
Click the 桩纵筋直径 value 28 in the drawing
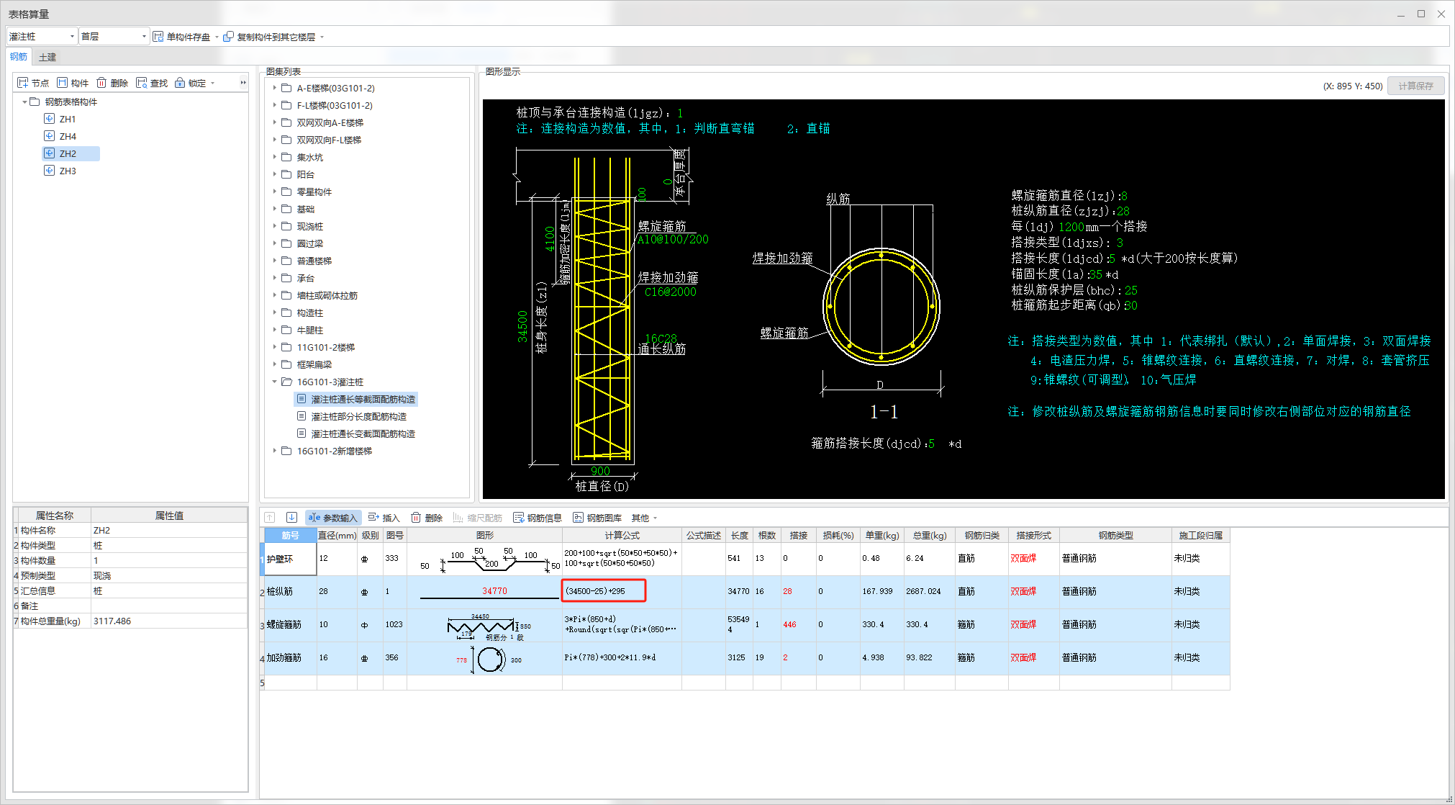(1123, 211)
